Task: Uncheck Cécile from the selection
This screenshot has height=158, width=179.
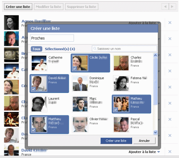Action: coord(90,63)
